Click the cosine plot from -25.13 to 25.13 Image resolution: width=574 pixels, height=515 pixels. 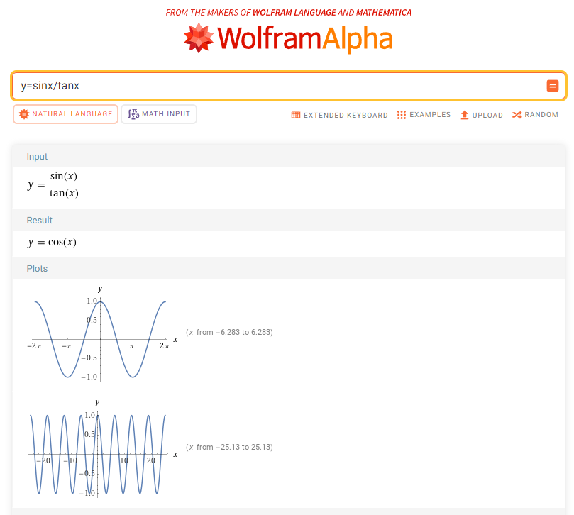coord(101,449)
